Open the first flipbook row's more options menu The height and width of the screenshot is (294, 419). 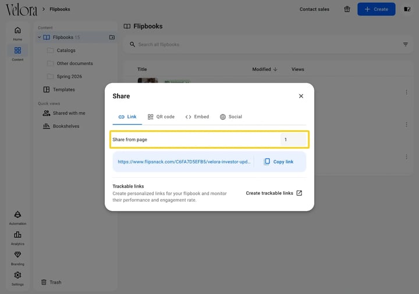[x=406, y=92]
